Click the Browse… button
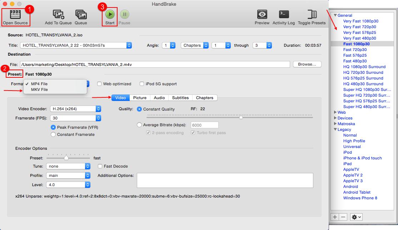 tap(307, 64)
